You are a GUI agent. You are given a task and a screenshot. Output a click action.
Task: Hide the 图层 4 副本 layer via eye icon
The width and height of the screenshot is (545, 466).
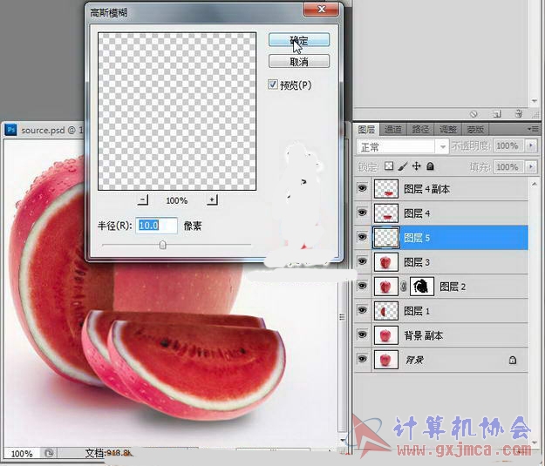click(362, 189)
